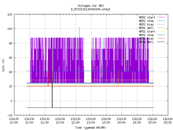Click the file name E_RT20131130090244.sfduZ
Image resolution: width=173 pixels, height=130 pixels.
[x=91, y=9]
